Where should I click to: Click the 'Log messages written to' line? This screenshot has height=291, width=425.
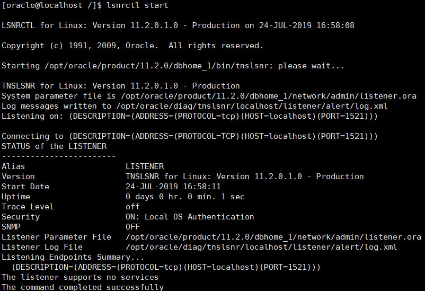point(199,106)
